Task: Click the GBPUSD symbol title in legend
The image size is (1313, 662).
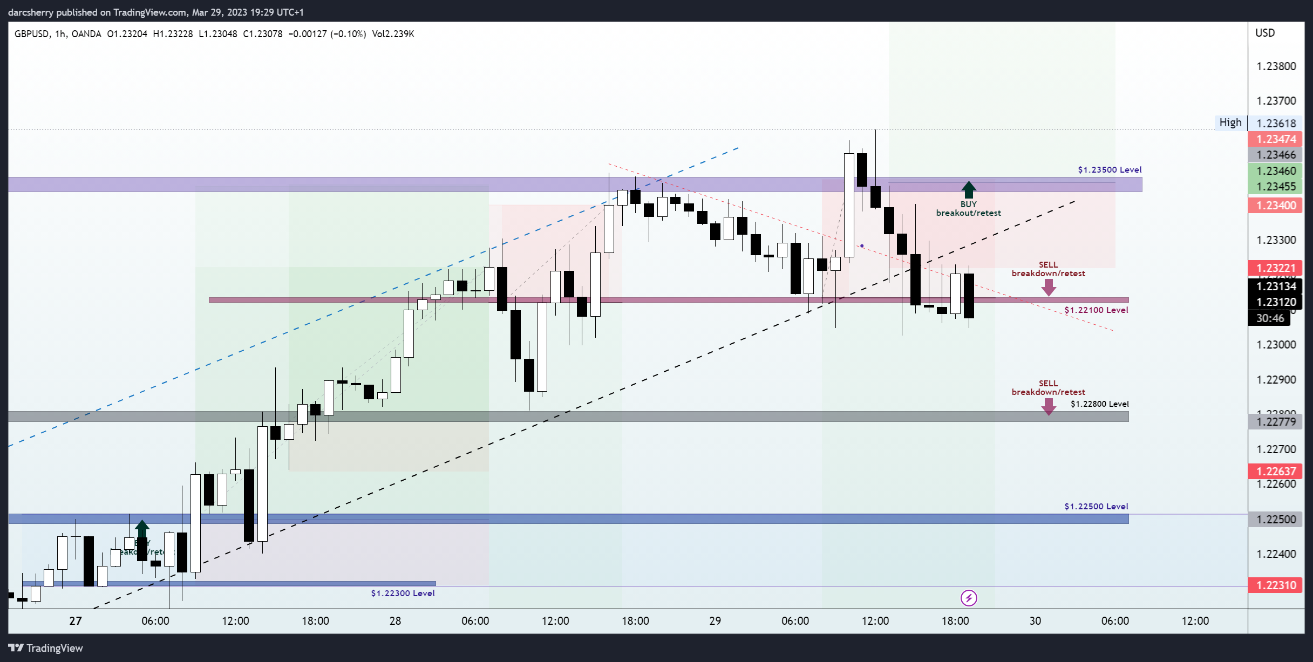Action: coord(32,33)
